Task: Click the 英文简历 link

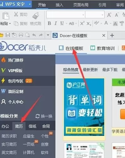Action: pos(9,152)
